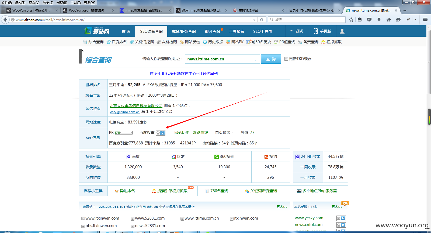Viewport: 431px width, 233px height.
Task: Open 异地排名 tool link
Action: (x=125, y=191)
